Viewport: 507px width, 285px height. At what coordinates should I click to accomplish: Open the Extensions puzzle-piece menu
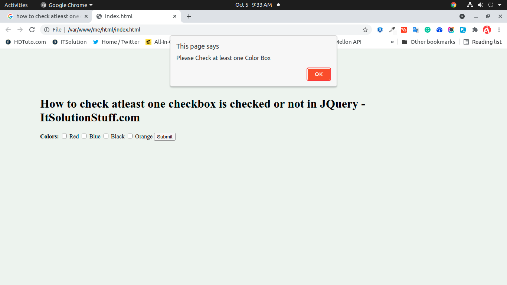tap(475, 29)
